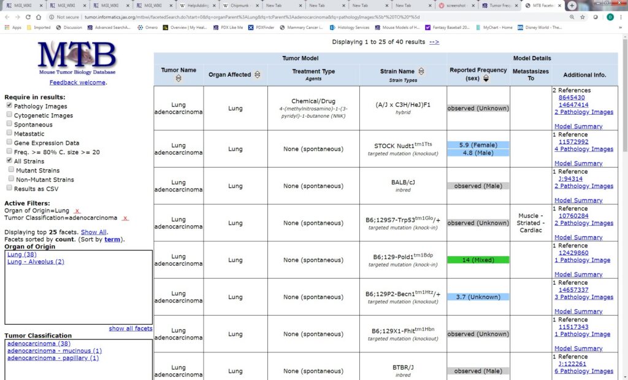The image size is (628, 380).
Task: Go to next results page arrow link
Action: 434,42
